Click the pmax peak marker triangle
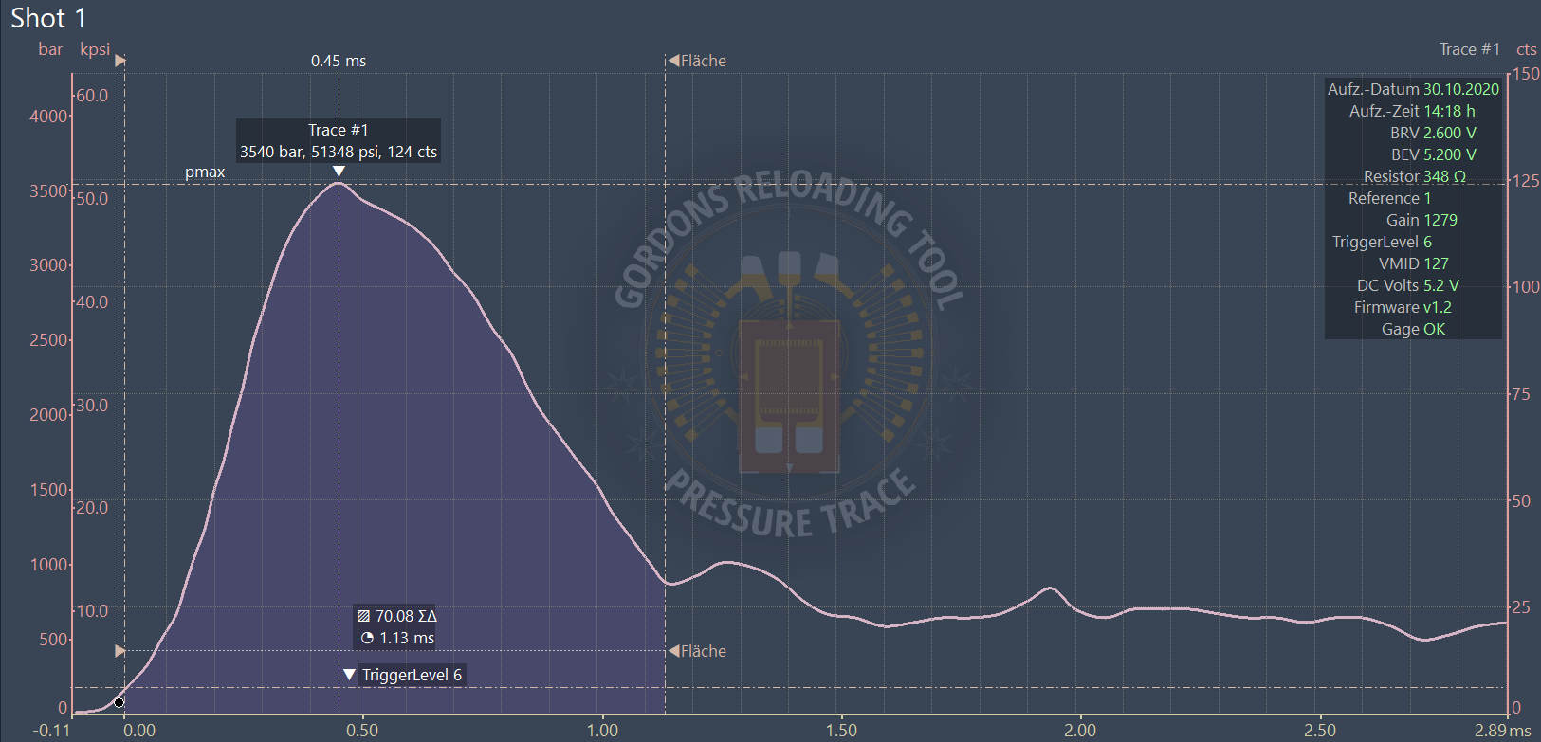Screen dimensions: 1541x742 coord(339,172)
